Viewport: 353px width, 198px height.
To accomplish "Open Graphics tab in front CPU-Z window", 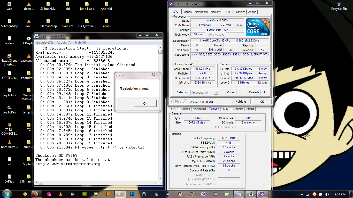I will [x=240, y=12].
